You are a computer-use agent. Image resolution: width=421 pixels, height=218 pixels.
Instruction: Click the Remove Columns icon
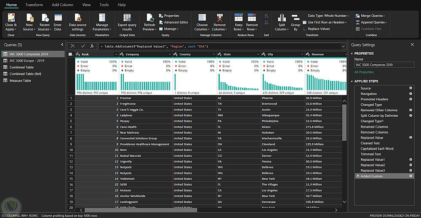point(219,18)
